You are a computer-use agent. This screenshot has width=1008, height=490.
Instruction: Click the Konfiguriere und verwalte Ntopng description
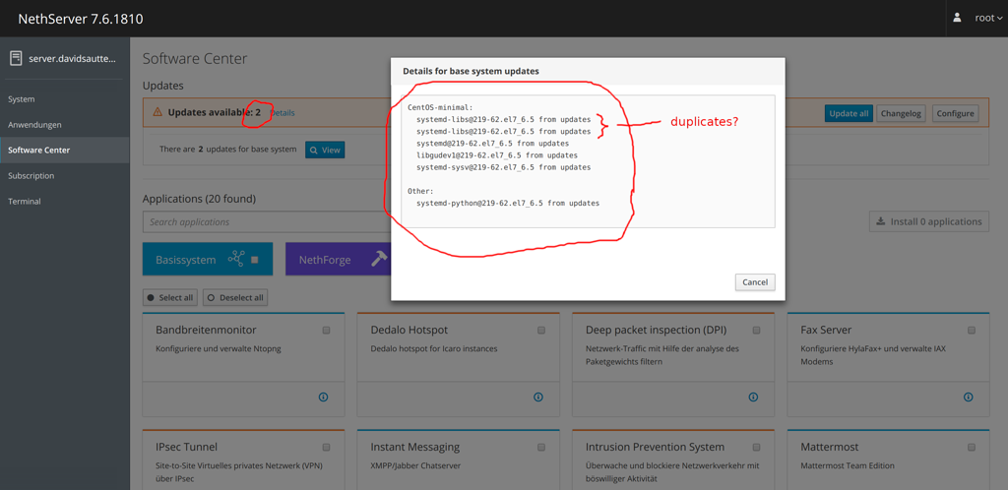[219, 348]
